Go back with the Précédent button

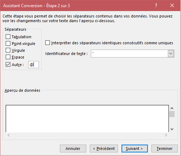coord(104,149)
